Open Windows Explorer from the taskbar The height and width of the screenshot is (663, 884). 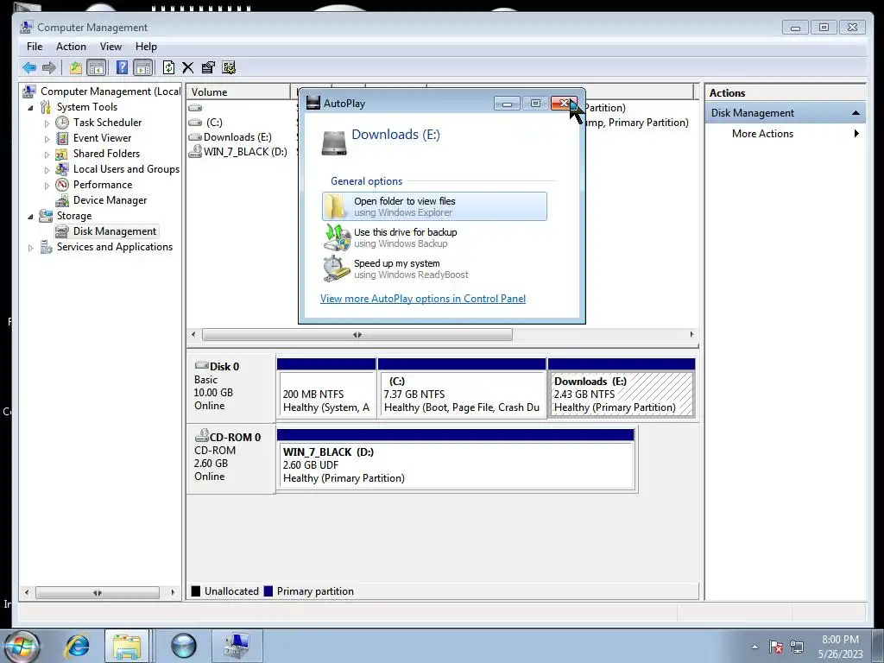127,646
